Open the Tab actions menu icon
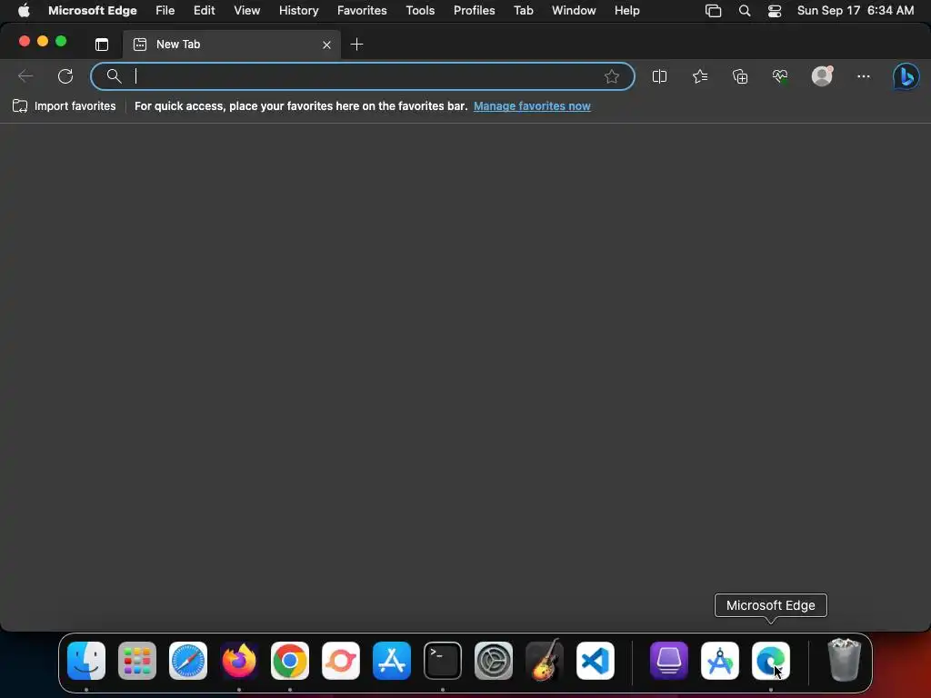Screen dimensions: 931x698 [x=102, y=45]
